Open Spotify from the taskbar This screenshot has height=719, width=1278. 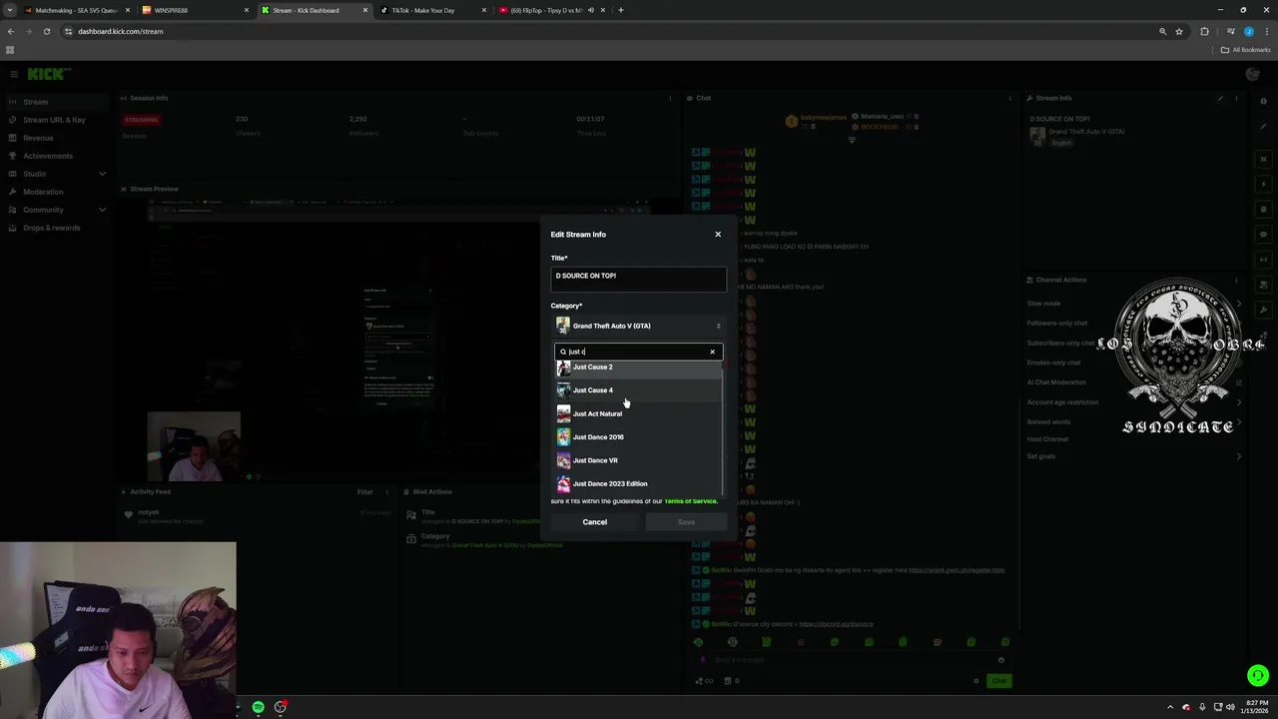coord(259,707)
